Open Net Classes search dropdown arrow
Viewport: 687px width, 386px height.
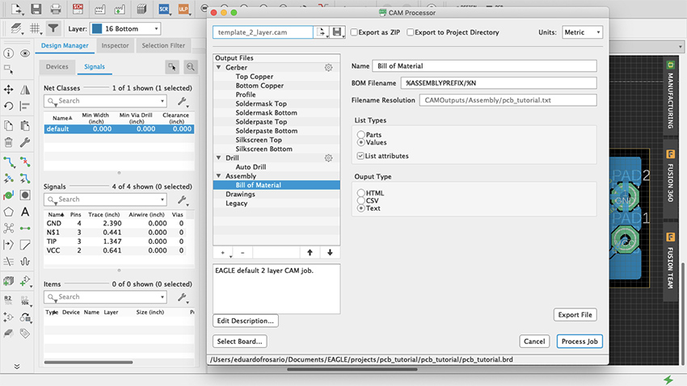(162, 101)
